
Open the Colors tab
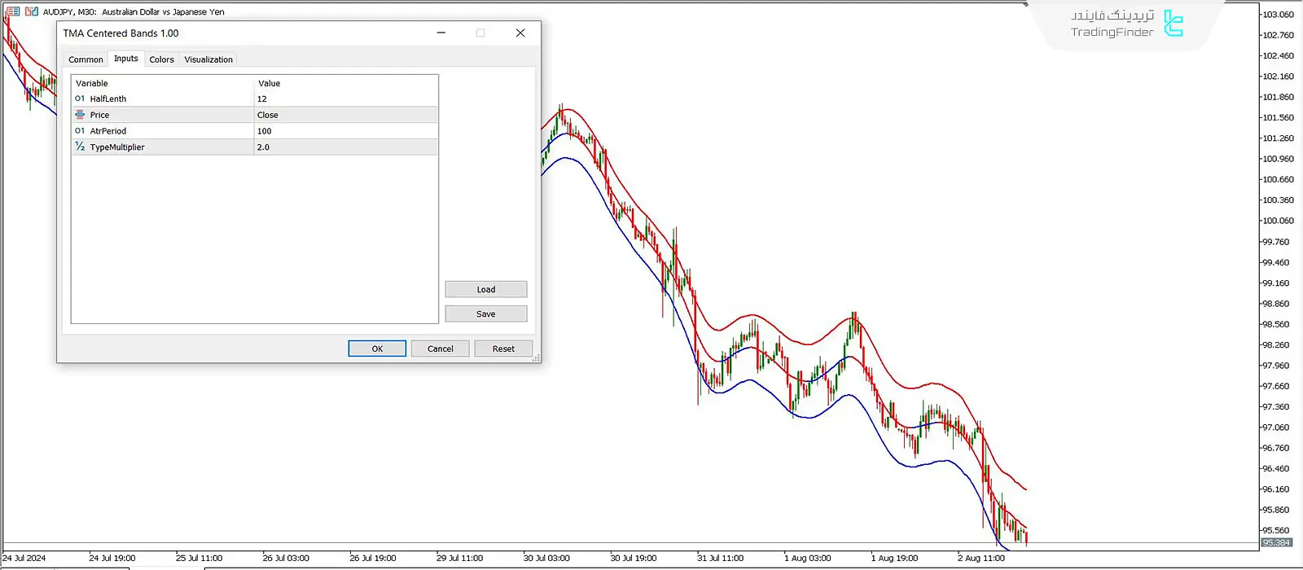(x=161, y=59)
